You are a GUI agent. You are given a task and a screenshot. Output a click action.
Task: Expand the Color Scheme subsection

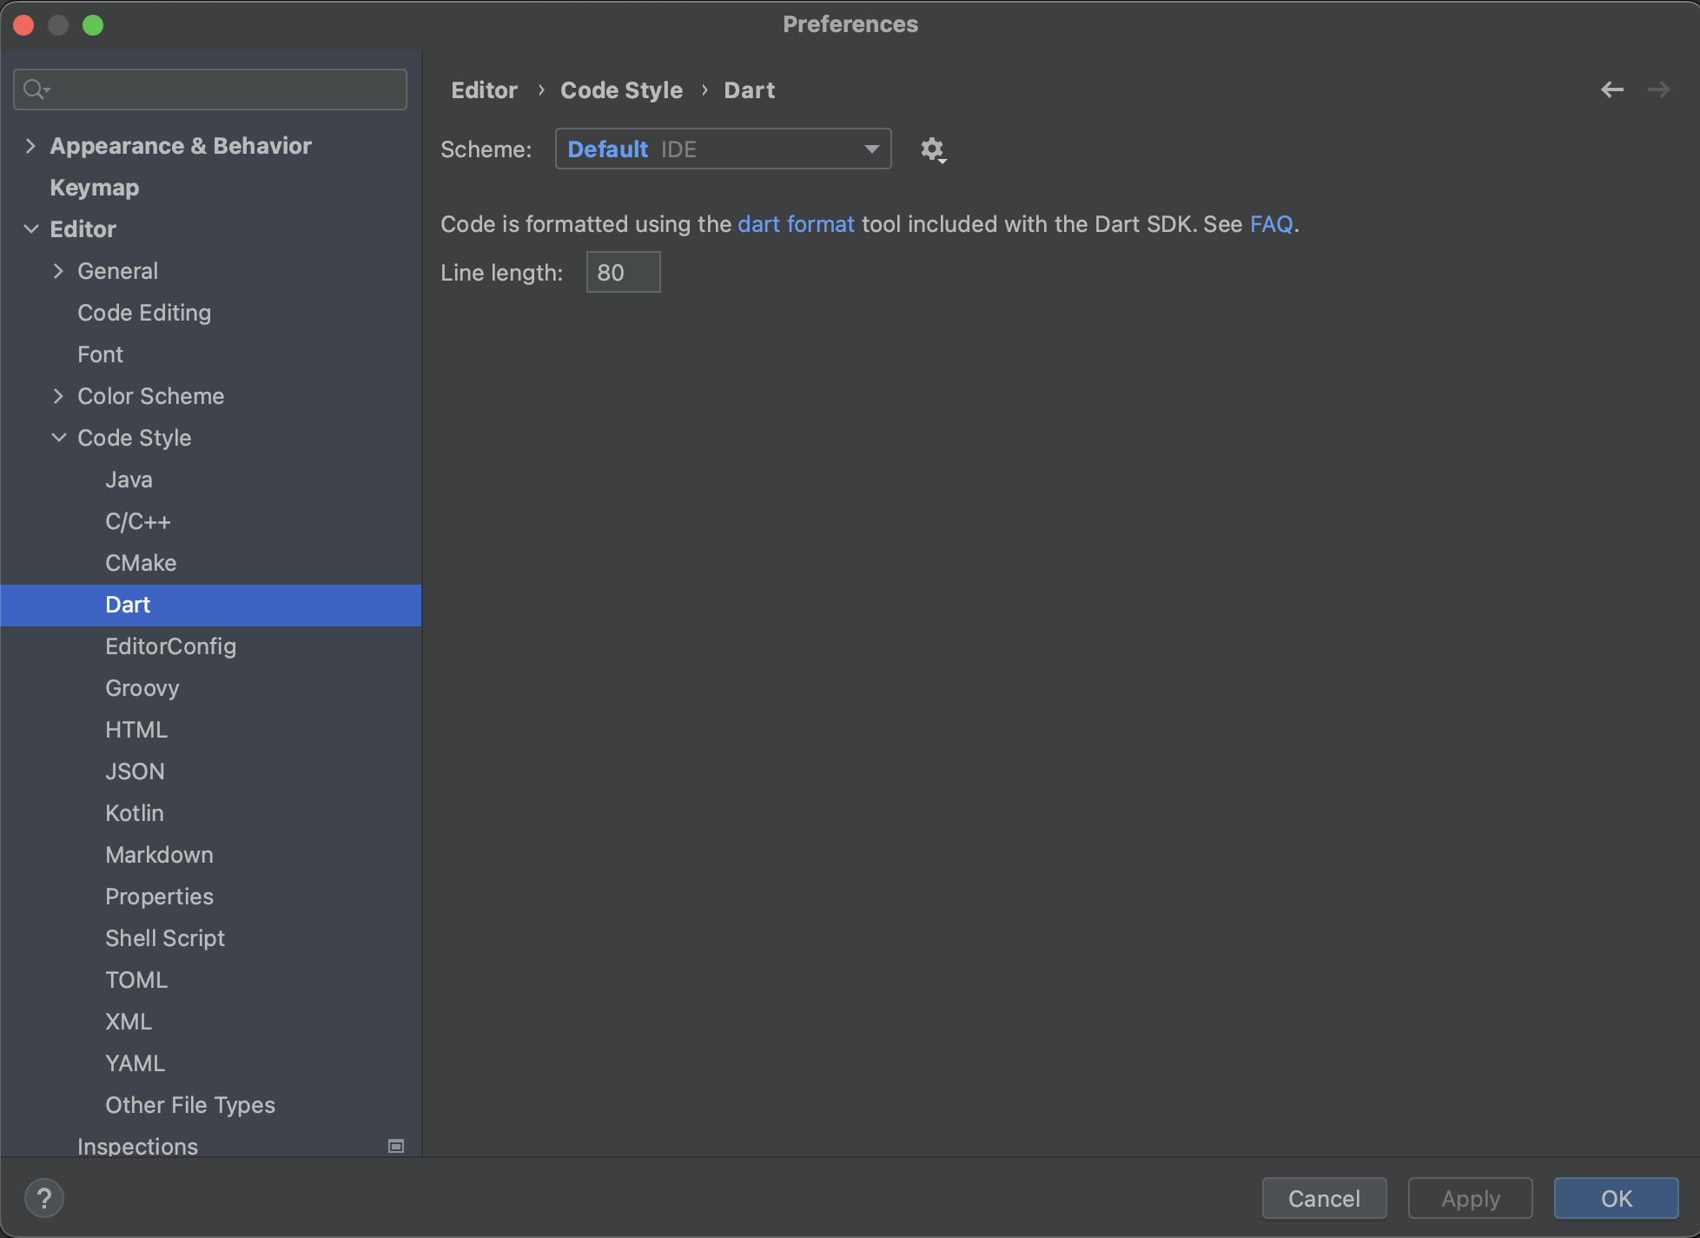tap(58, 396)
